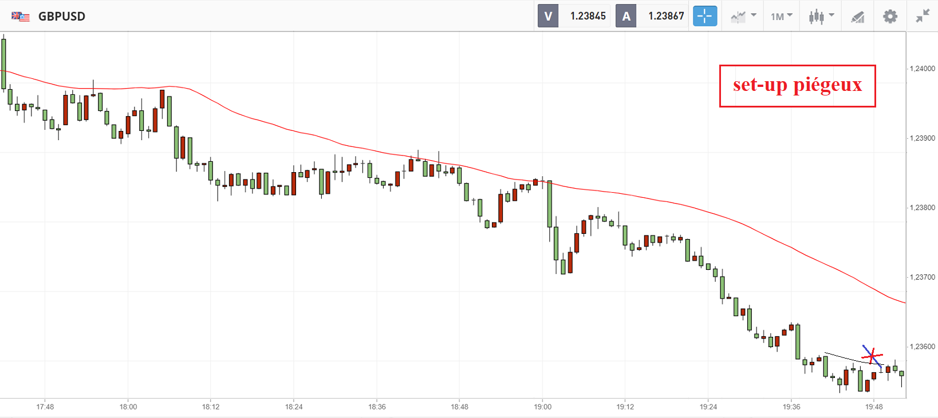Toggle the blue crosshair cursor tool
Viewport: 938px width, 418px height.
click(705, 16)
